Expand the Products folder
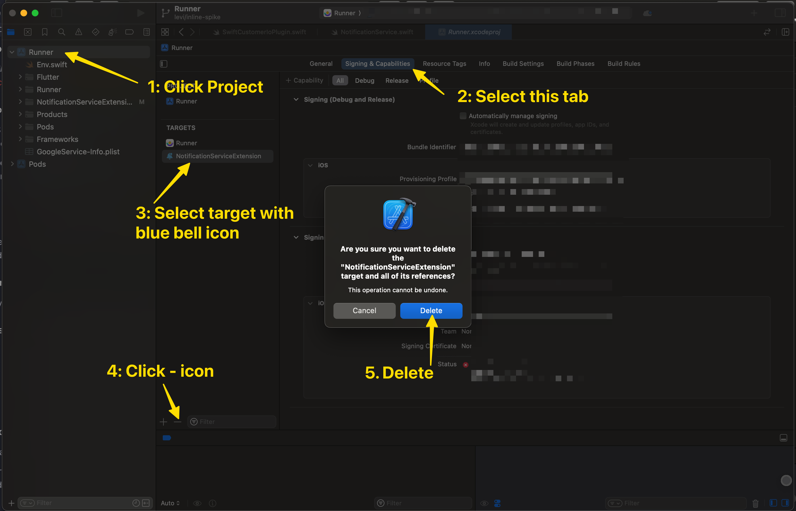 tap(20, 114)
